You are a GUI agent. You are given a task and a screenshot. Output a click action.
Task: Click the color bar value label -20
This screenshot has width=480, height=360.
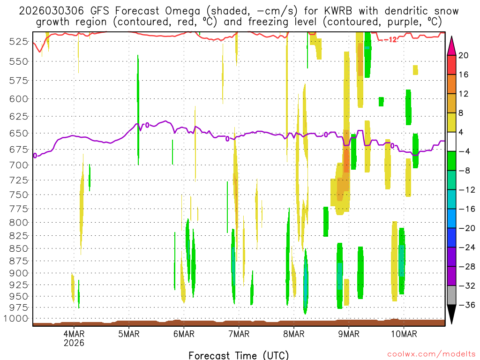tap(467, 228)
